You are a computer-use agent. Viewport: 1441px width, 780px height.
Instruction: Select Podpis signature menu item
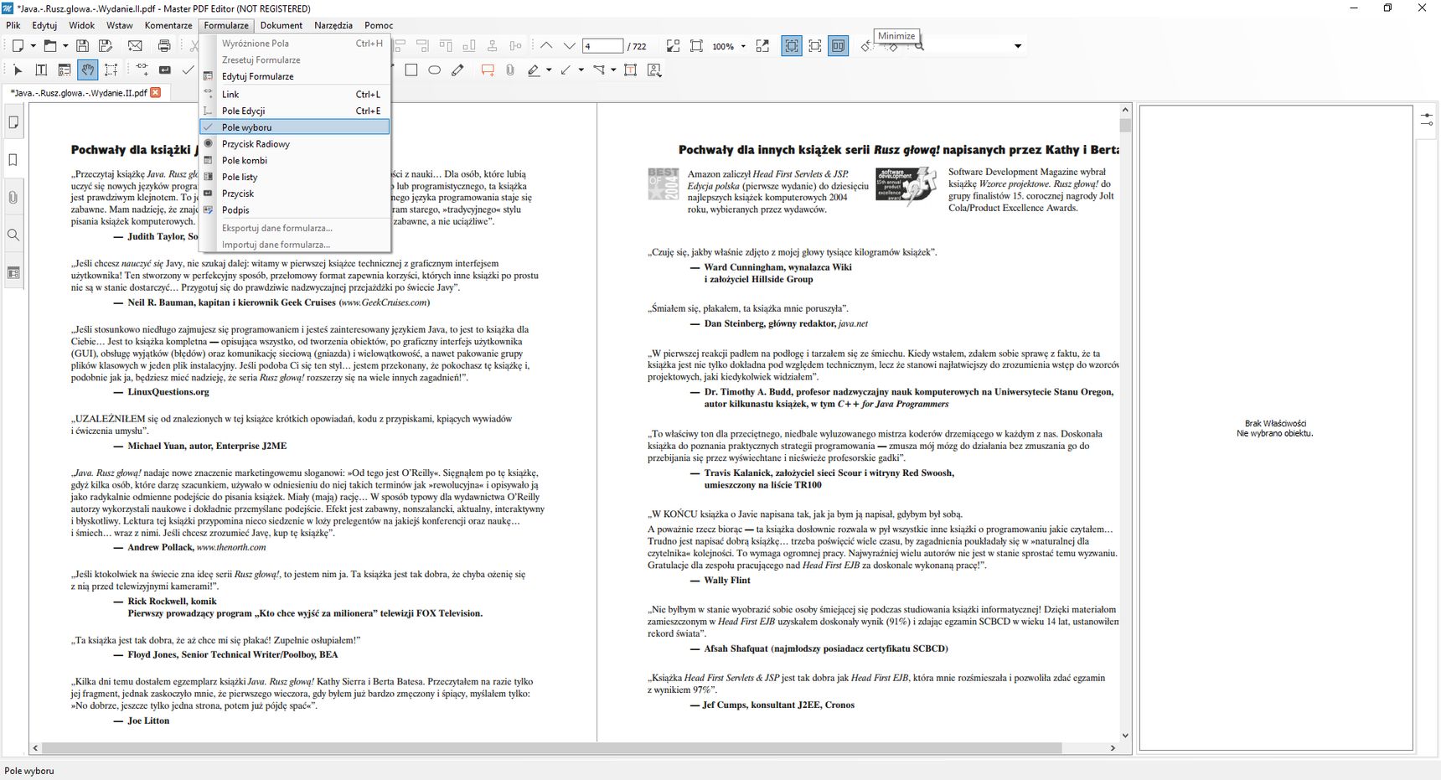coord(295,210)
